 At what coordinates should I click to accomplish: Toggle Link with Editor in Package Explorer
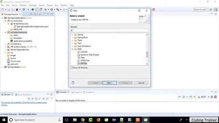click(35, 14)
